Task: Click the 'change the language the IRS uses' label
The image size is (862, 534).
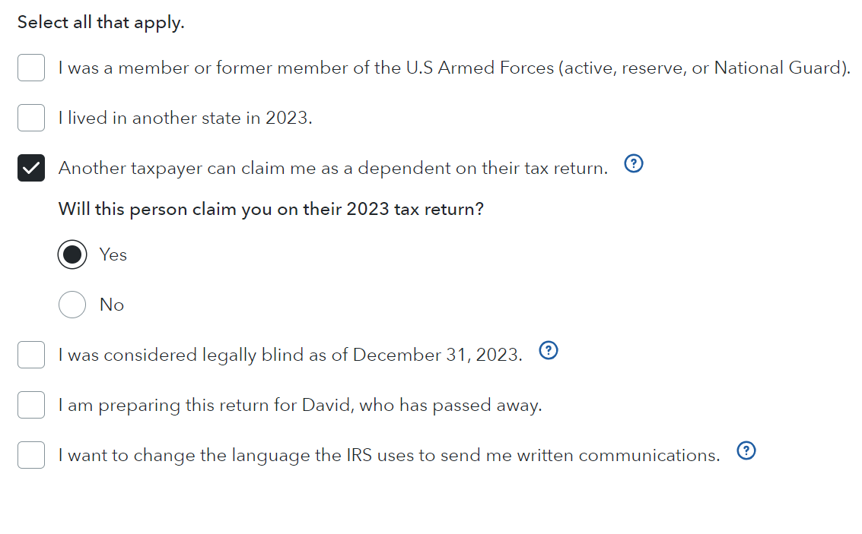Action: [x=390, y=456]
